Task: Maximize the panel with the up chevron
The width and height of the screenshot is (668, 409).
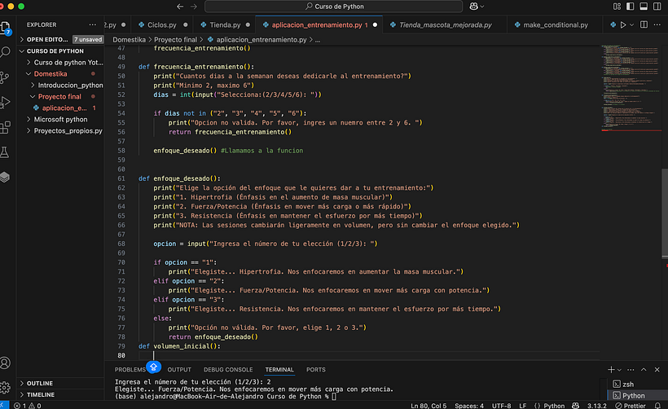Action: click(644, 369)
